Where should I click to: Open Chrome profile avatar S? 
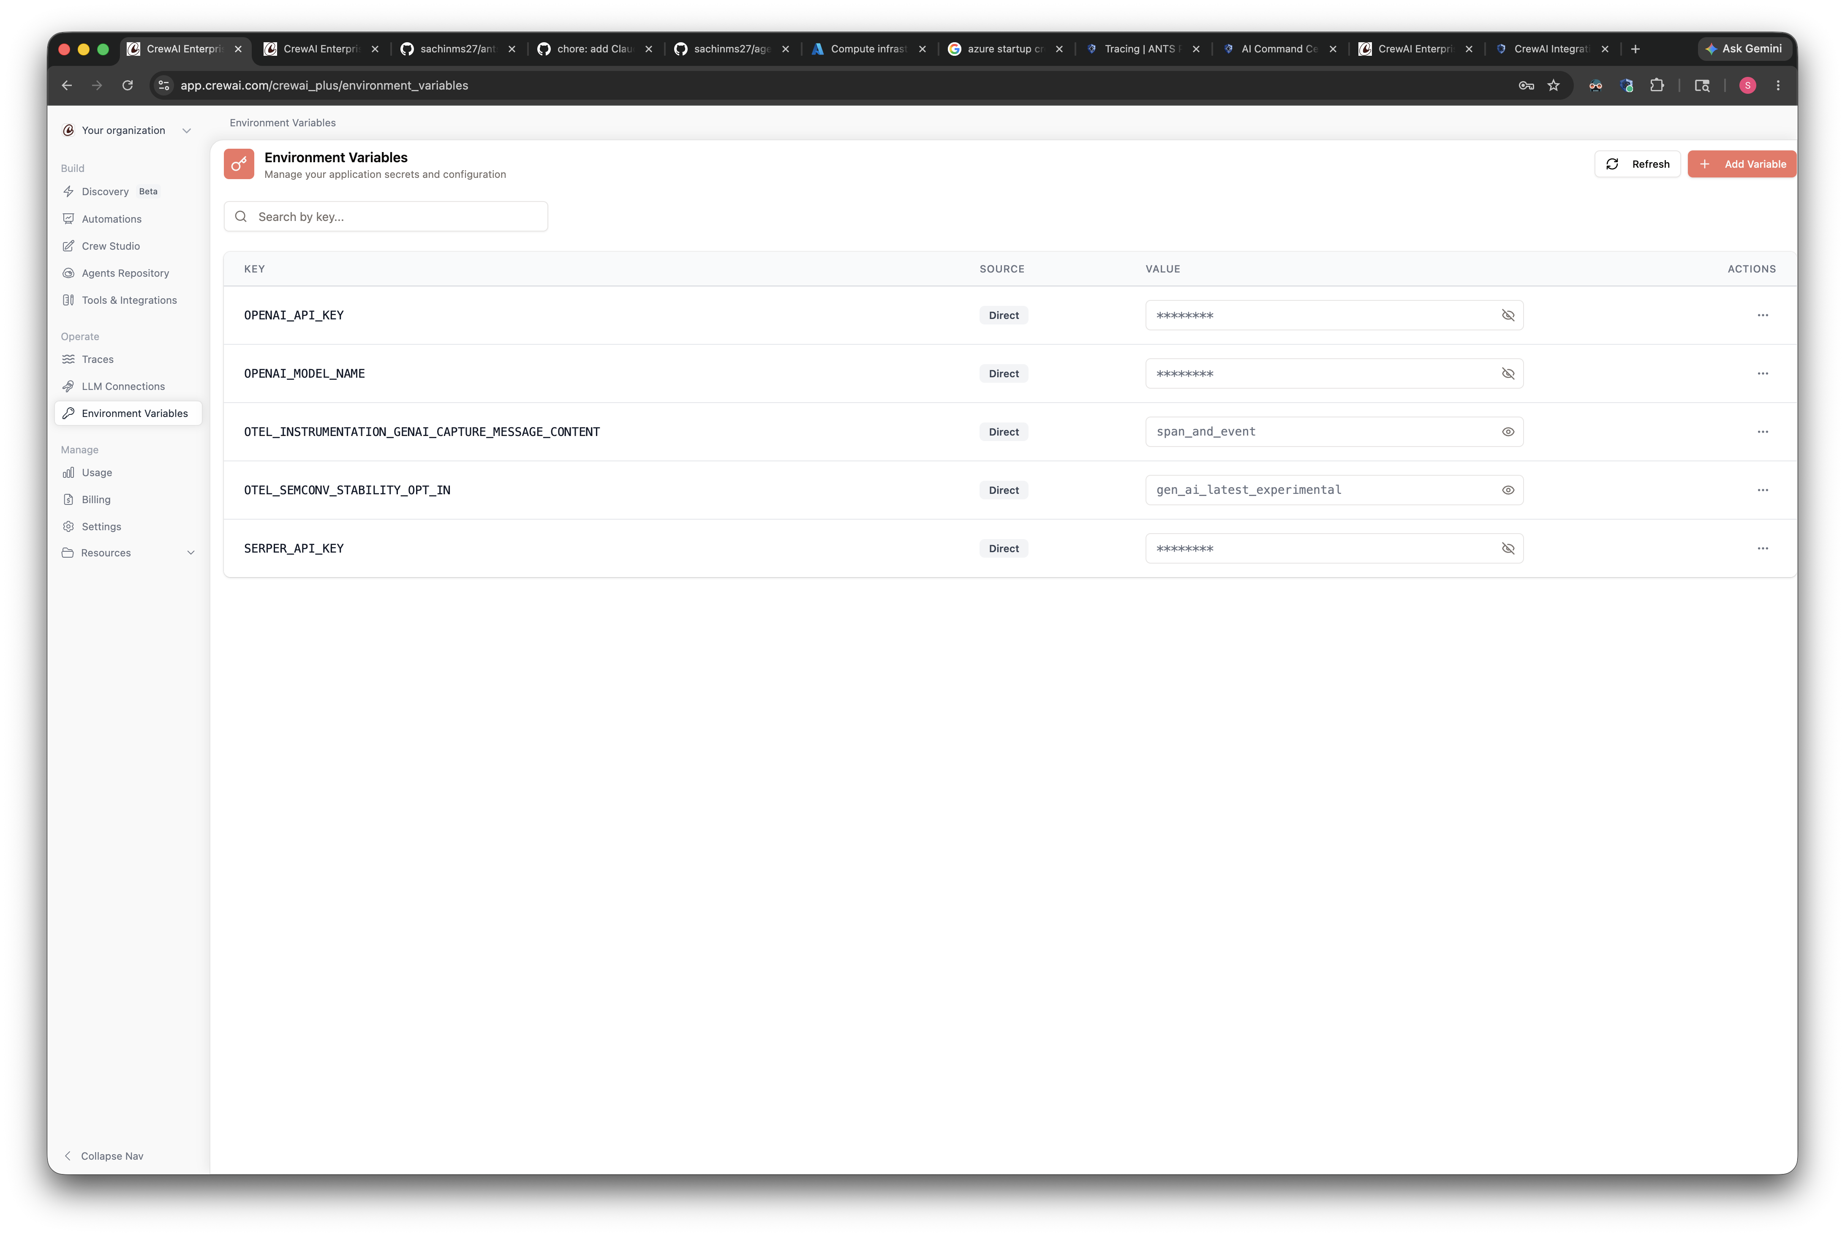coord(1747,85)
